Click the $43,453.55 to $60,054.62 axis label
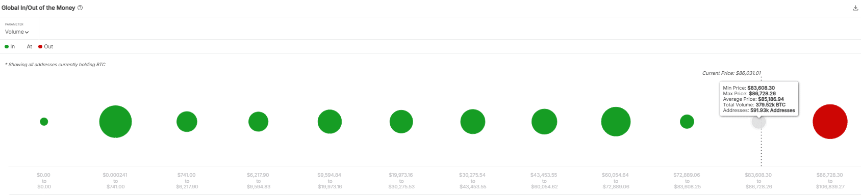 coord(544,181)
